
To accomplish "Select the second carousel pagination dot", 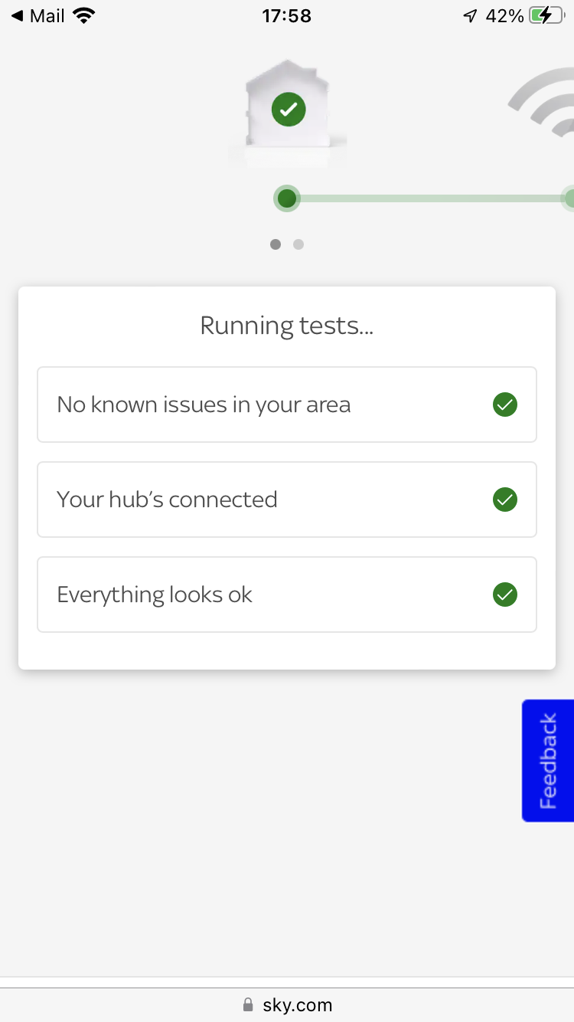I will click(x=298, y=244).
